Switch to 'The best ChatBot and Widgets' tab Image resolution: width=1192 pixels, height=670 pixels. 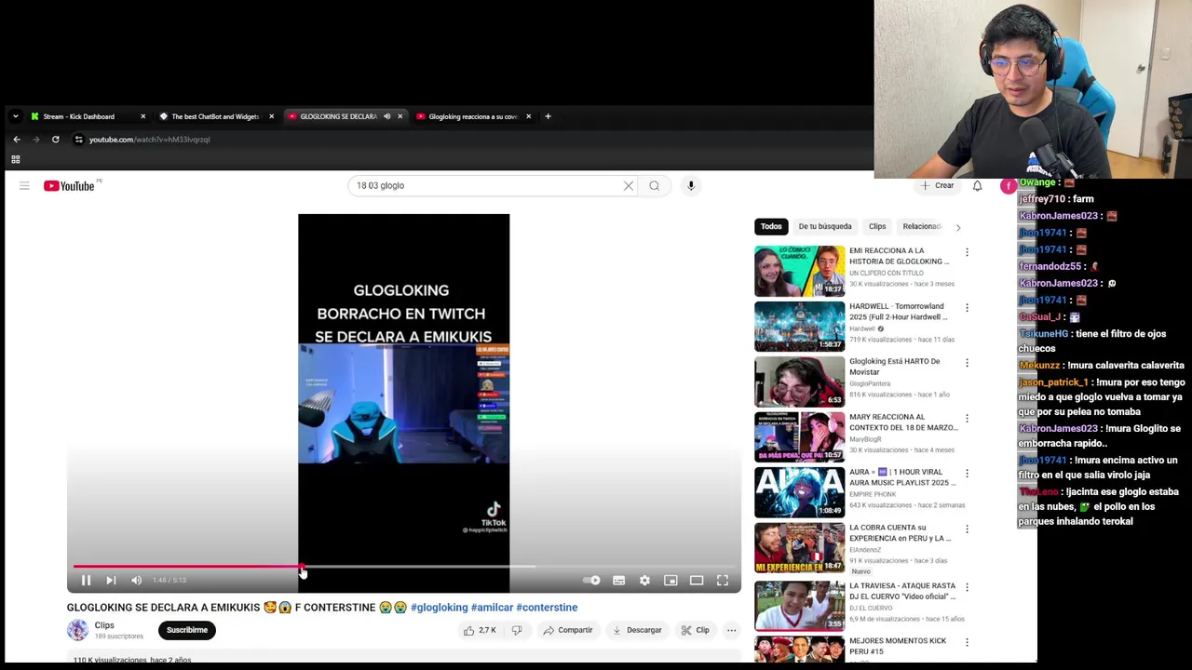click(214, 116)
